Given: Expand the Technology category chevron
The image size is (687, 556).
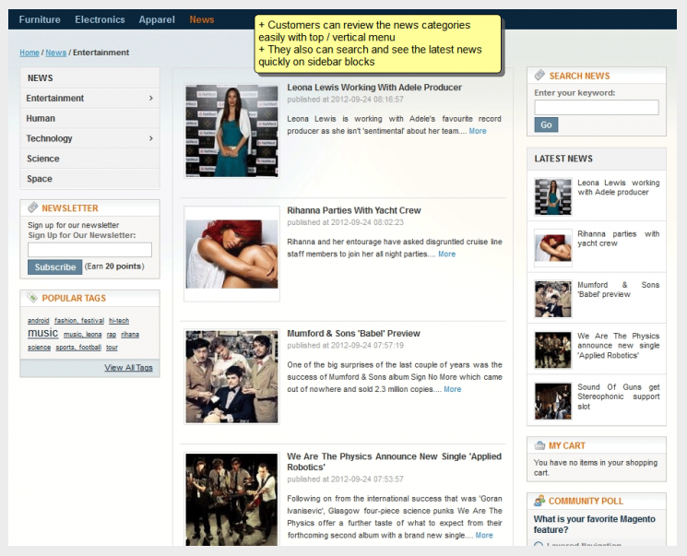Looking at the screenshot, I should pyautogui.click(x=150, y=138).
